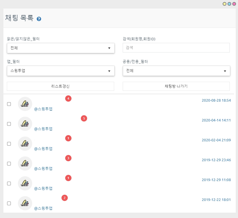Screen dimensions: 238x218
Task: Check the box for 2020-08-28 18:54 chat
Action: tap(9, 104)
